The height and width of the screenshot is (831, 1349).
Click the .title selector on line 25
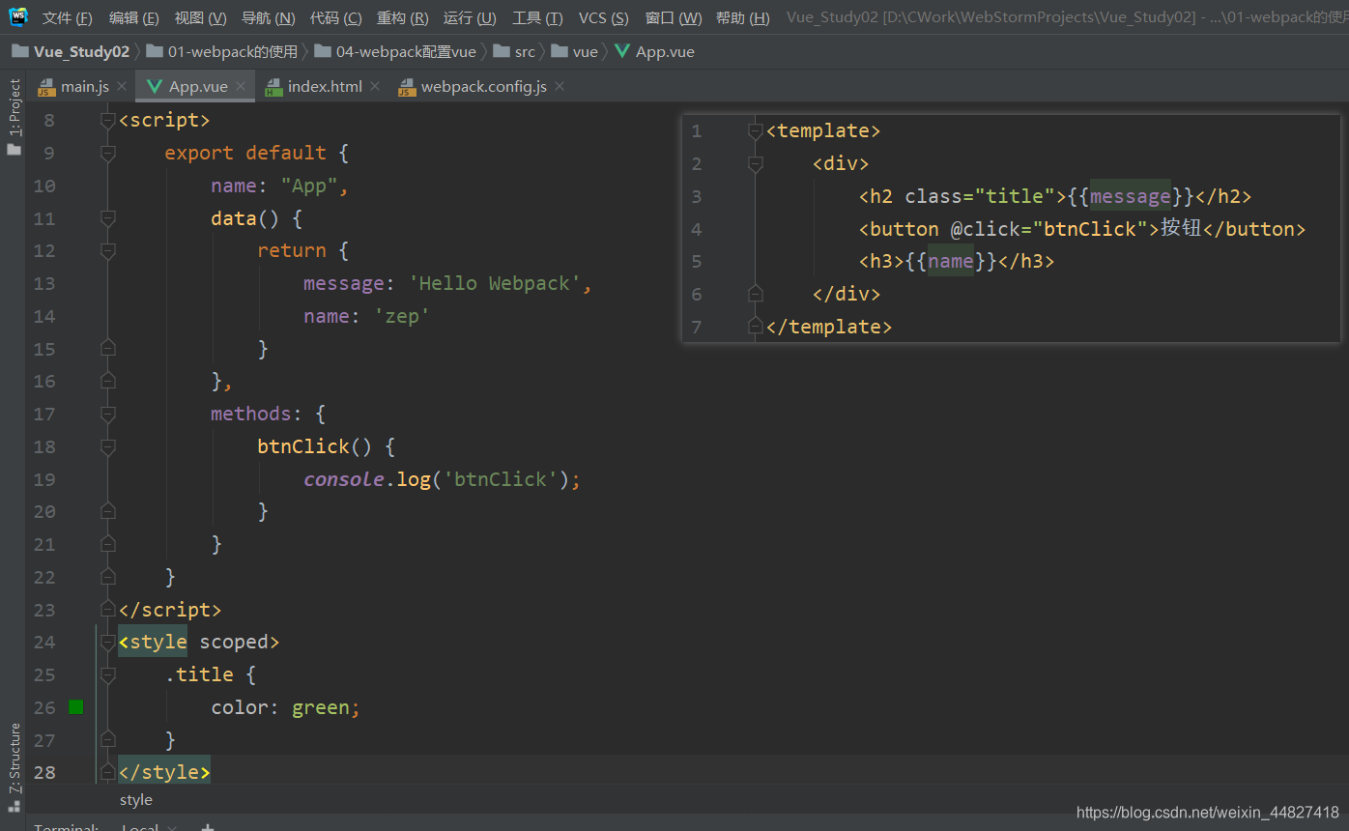[x=199, y=674]
